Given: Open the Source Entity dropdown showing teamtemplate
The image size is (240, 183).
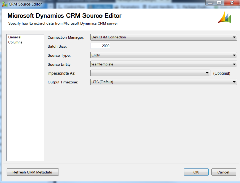Looking at the screenshot, I should point(234,64).
